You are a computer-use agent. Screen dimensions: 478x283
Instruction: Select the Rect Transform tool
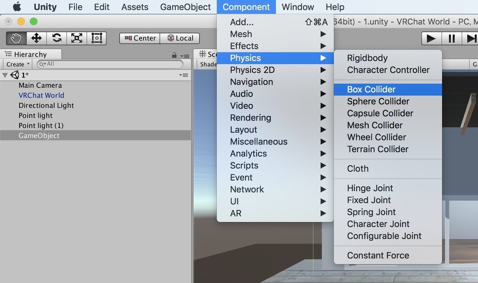click(x=96, y=38)
